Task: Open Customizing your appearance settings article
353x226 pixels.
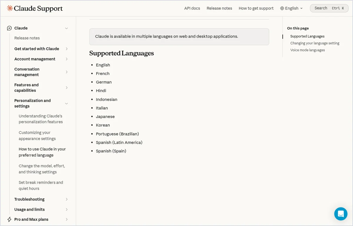Action: 37,136
